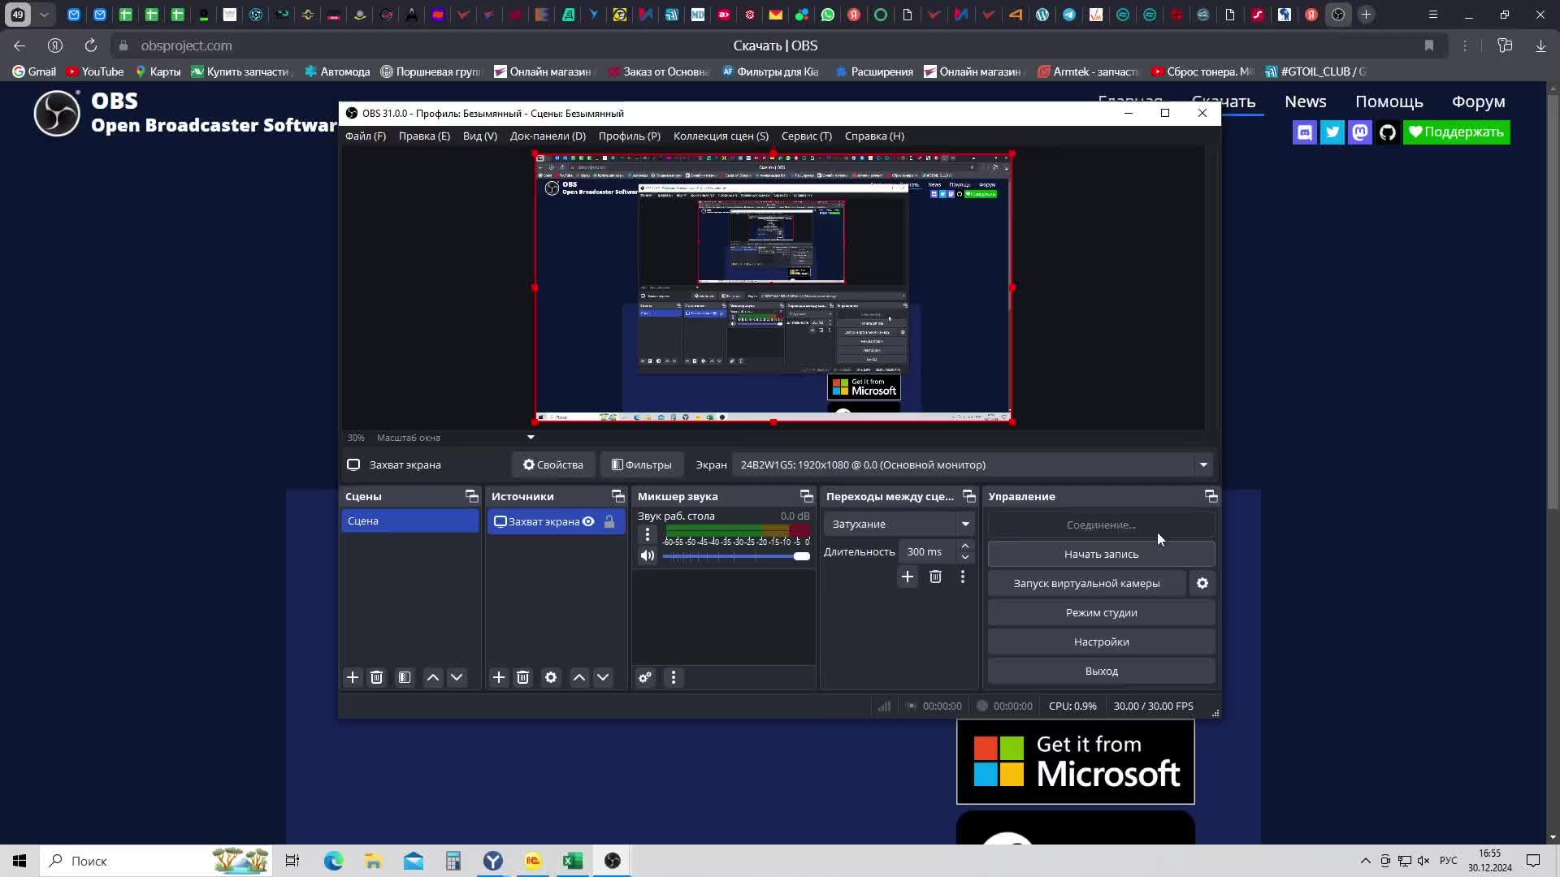Open Фильтры of selected source
The width and height of the screenshot is (1560, 877).
(x=642, y=464)
